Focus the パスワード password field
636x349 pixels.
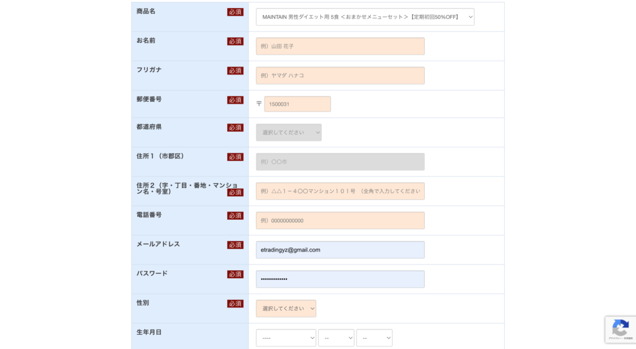340,279
